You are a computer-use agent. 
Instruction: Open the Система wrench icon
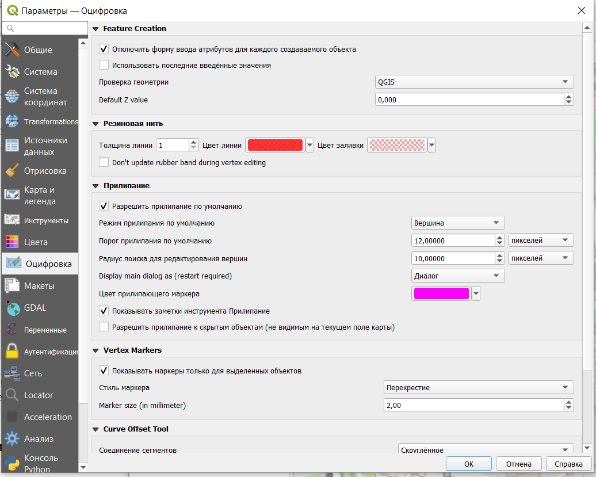coord(12,72)
